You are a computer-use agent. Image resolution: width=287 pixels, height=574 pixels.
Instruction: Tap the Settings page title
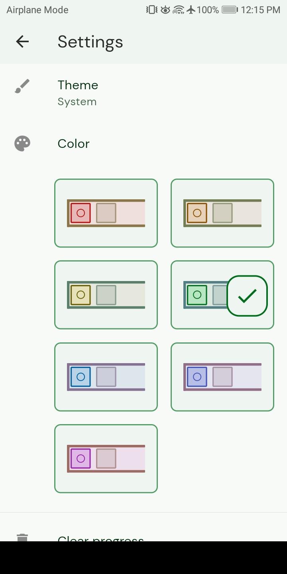tap(90, 41)
